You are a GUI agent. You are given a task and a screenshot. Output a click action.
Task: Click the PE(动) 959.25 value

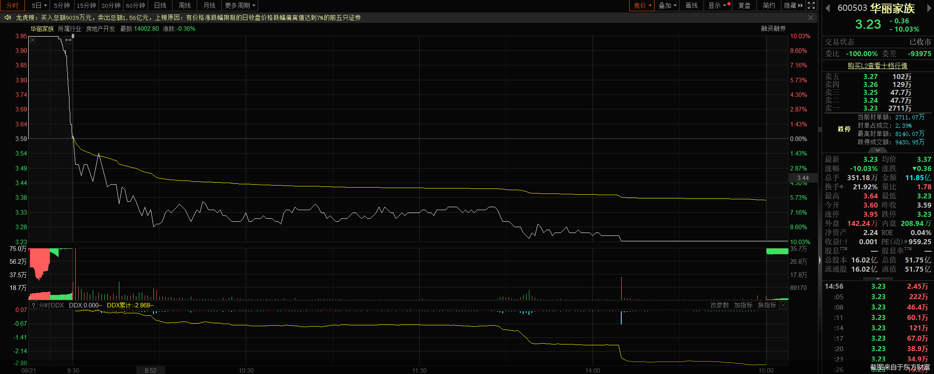point(919,242)
